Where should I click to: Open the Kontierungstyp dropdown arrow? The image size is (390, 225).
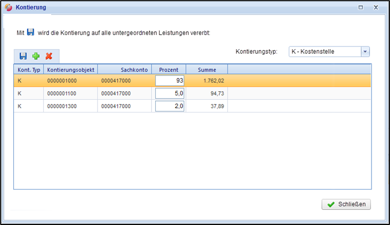click(x=365, y=51)
